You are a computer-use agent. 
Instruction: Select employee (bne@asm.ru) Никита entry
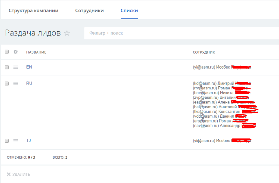click(221, 93)
